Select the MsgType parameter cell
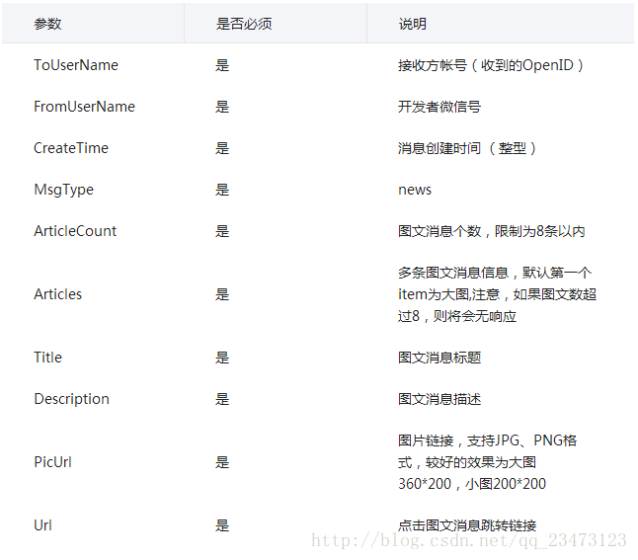 pos(63,190)
